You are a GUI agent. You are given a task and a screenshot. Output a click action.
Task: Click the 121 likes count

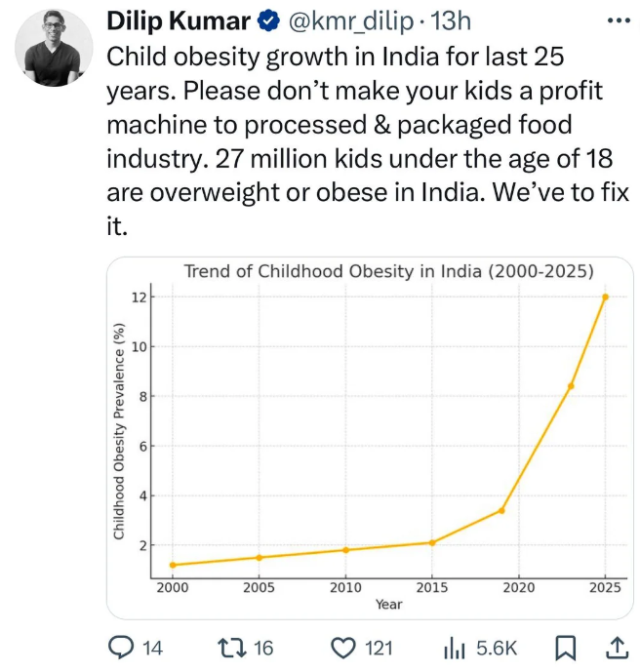377,648
